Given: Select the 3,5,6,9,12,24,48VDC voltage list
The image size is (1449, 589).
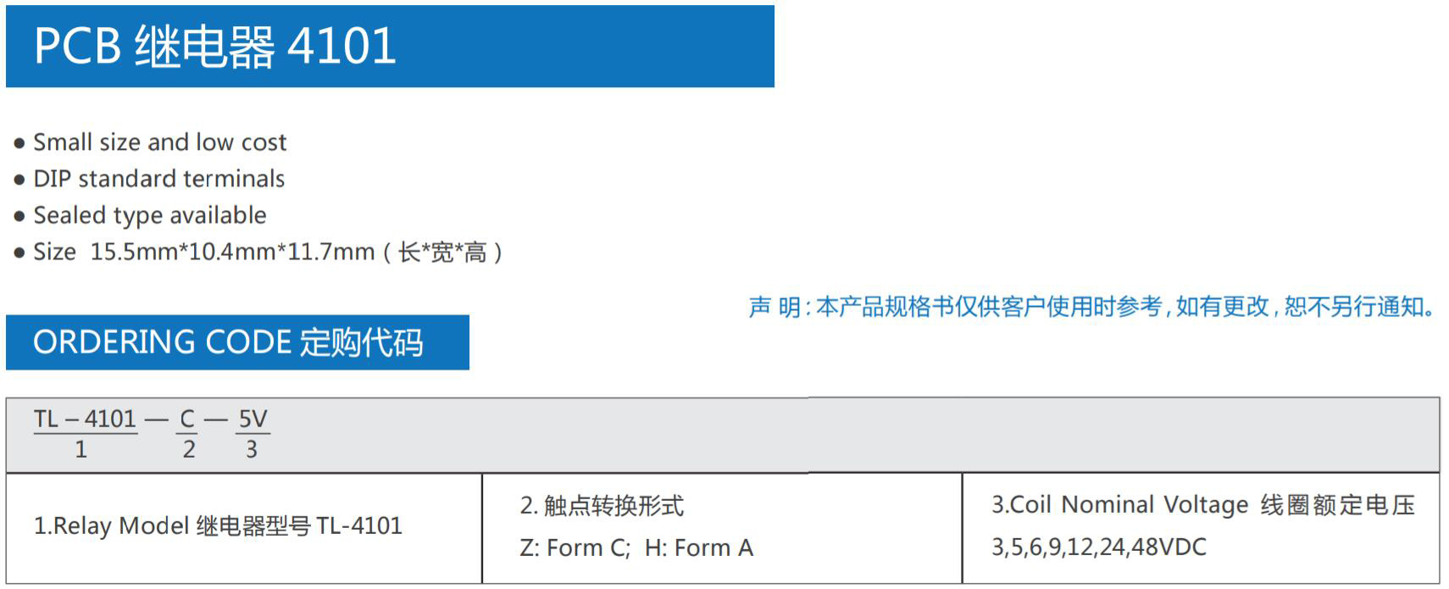Looking at the screenshot, I should (x=1099, y=547).
